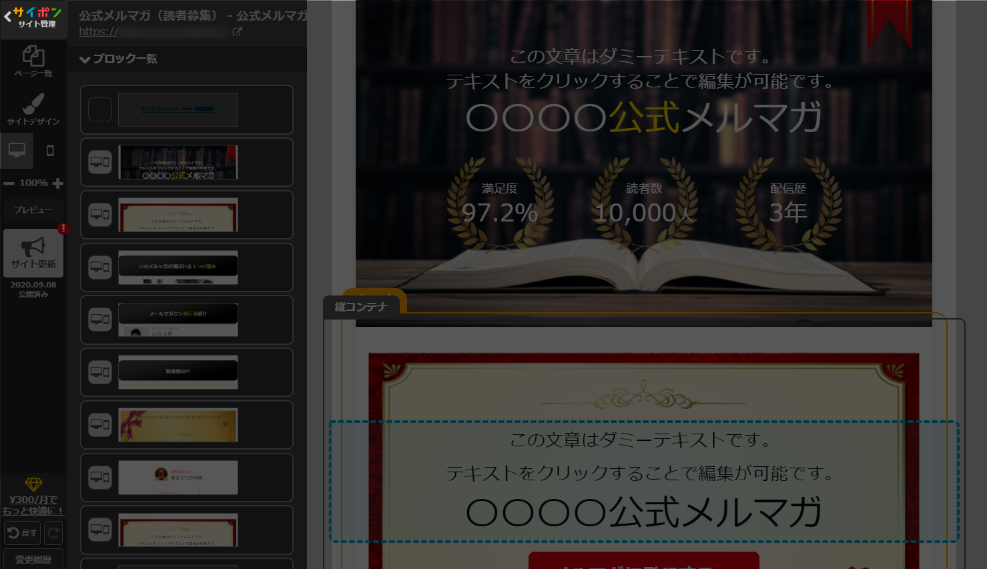Edit certificate line この文章はダミーテキストです。
Viewport: 987px width, 569px height.
click(x=641, y=440)
